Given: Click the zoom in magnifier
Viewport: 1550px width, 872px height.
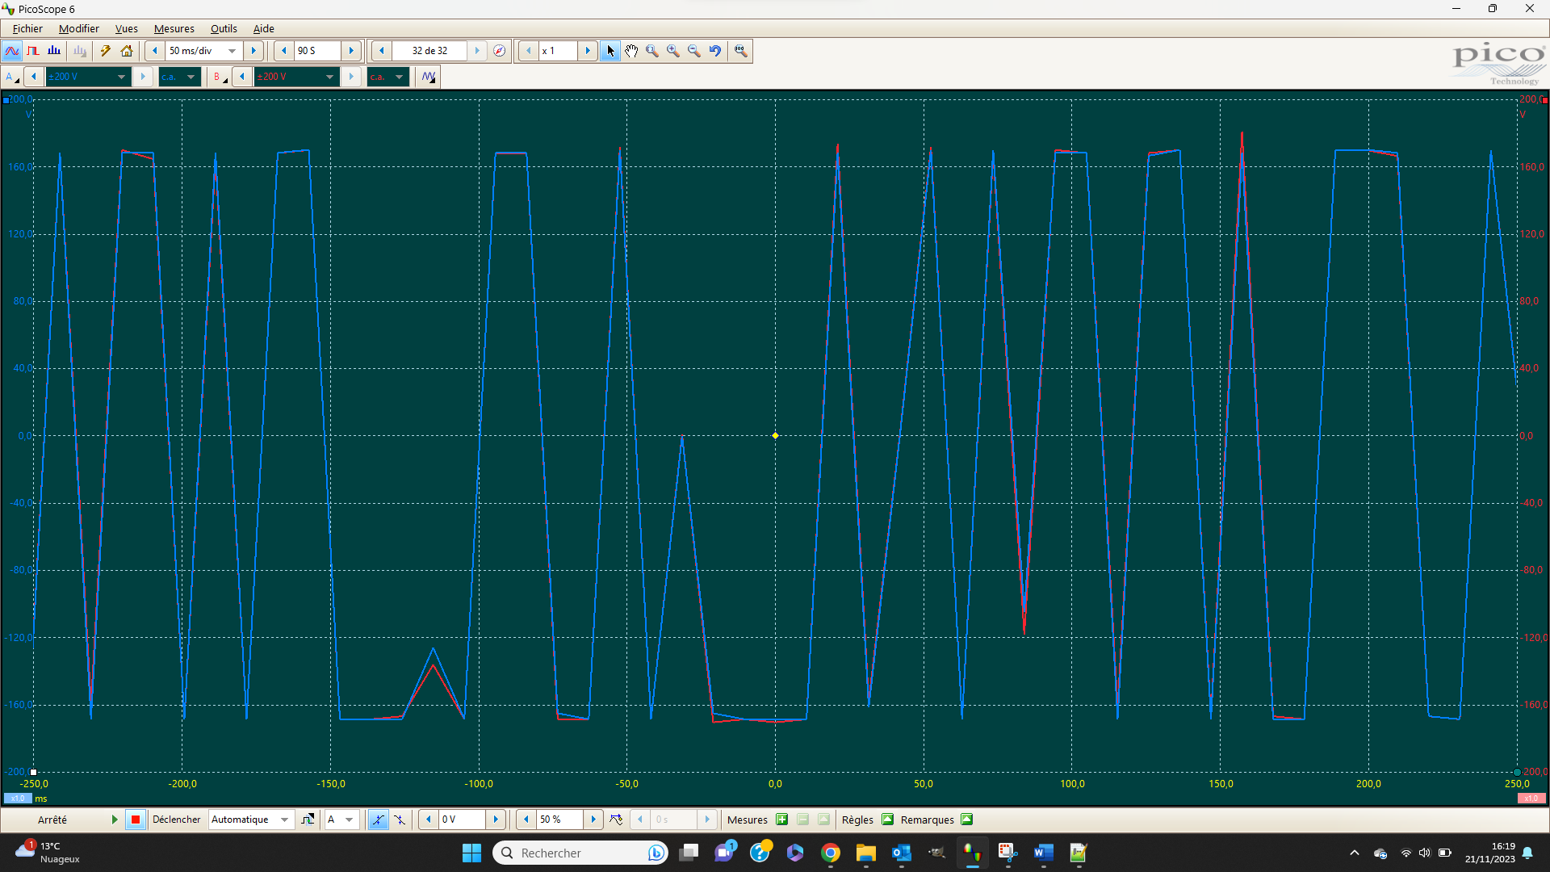Looking at the screenshot, I should pos(673,51).
